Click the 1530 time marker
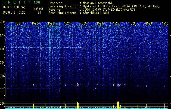This screenshot has height=109, width=171. click(165, 23)
